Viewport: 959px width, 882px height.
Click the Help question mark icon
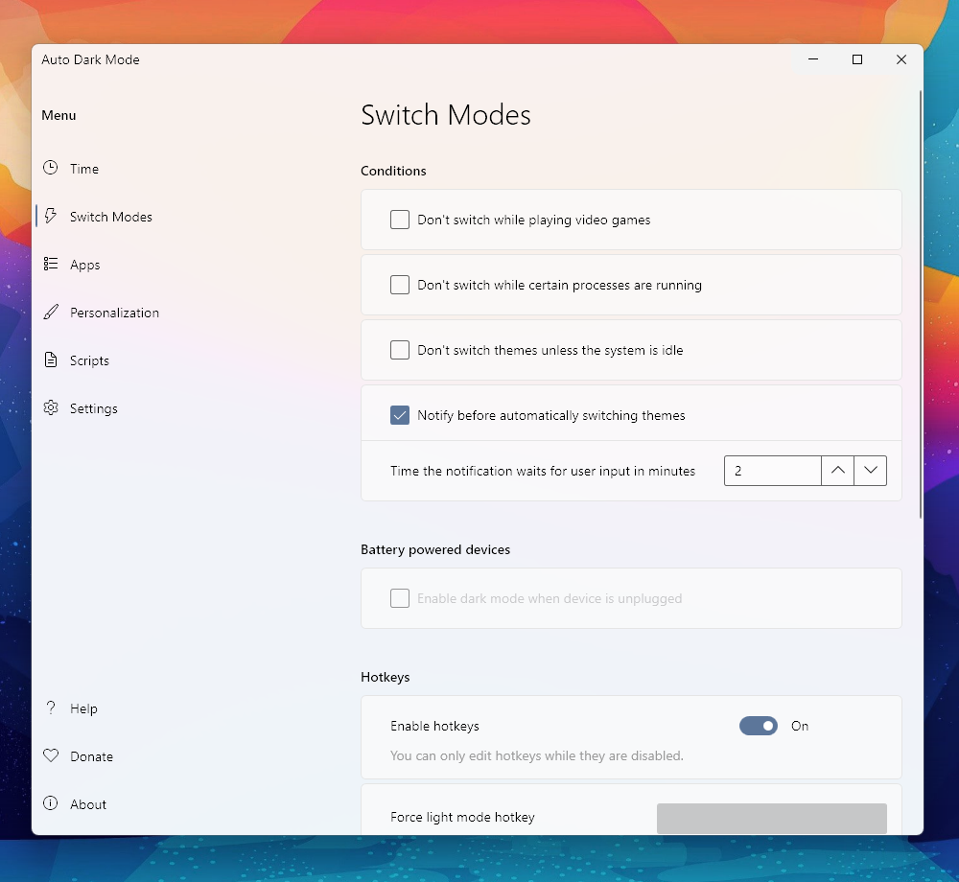51,708
